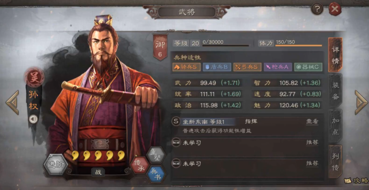Viewport: 369px width, 190px height.
Task: Switch to the 装备 tab
Action: pos(335,91)
